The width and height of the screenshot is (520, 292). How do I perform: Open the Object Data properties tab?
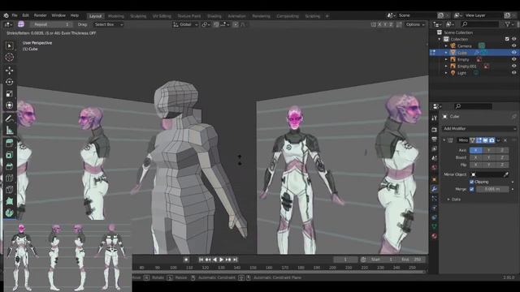(434, 227)
